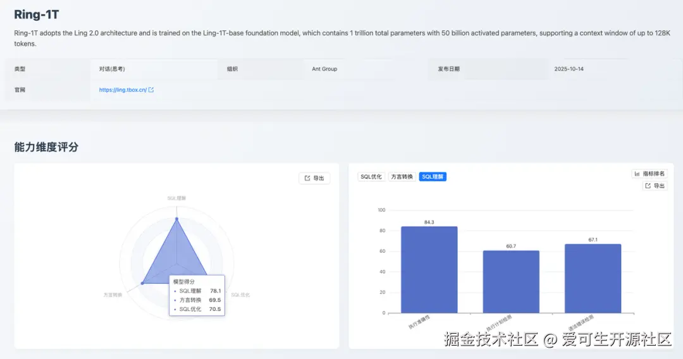
Task: Click the 组织 field label
Action: coord(232,69)
